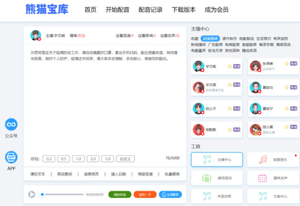Screen dimensions: 300x206
Task: Open the 文案中心 tool tile
Action: tap(273, 196)
